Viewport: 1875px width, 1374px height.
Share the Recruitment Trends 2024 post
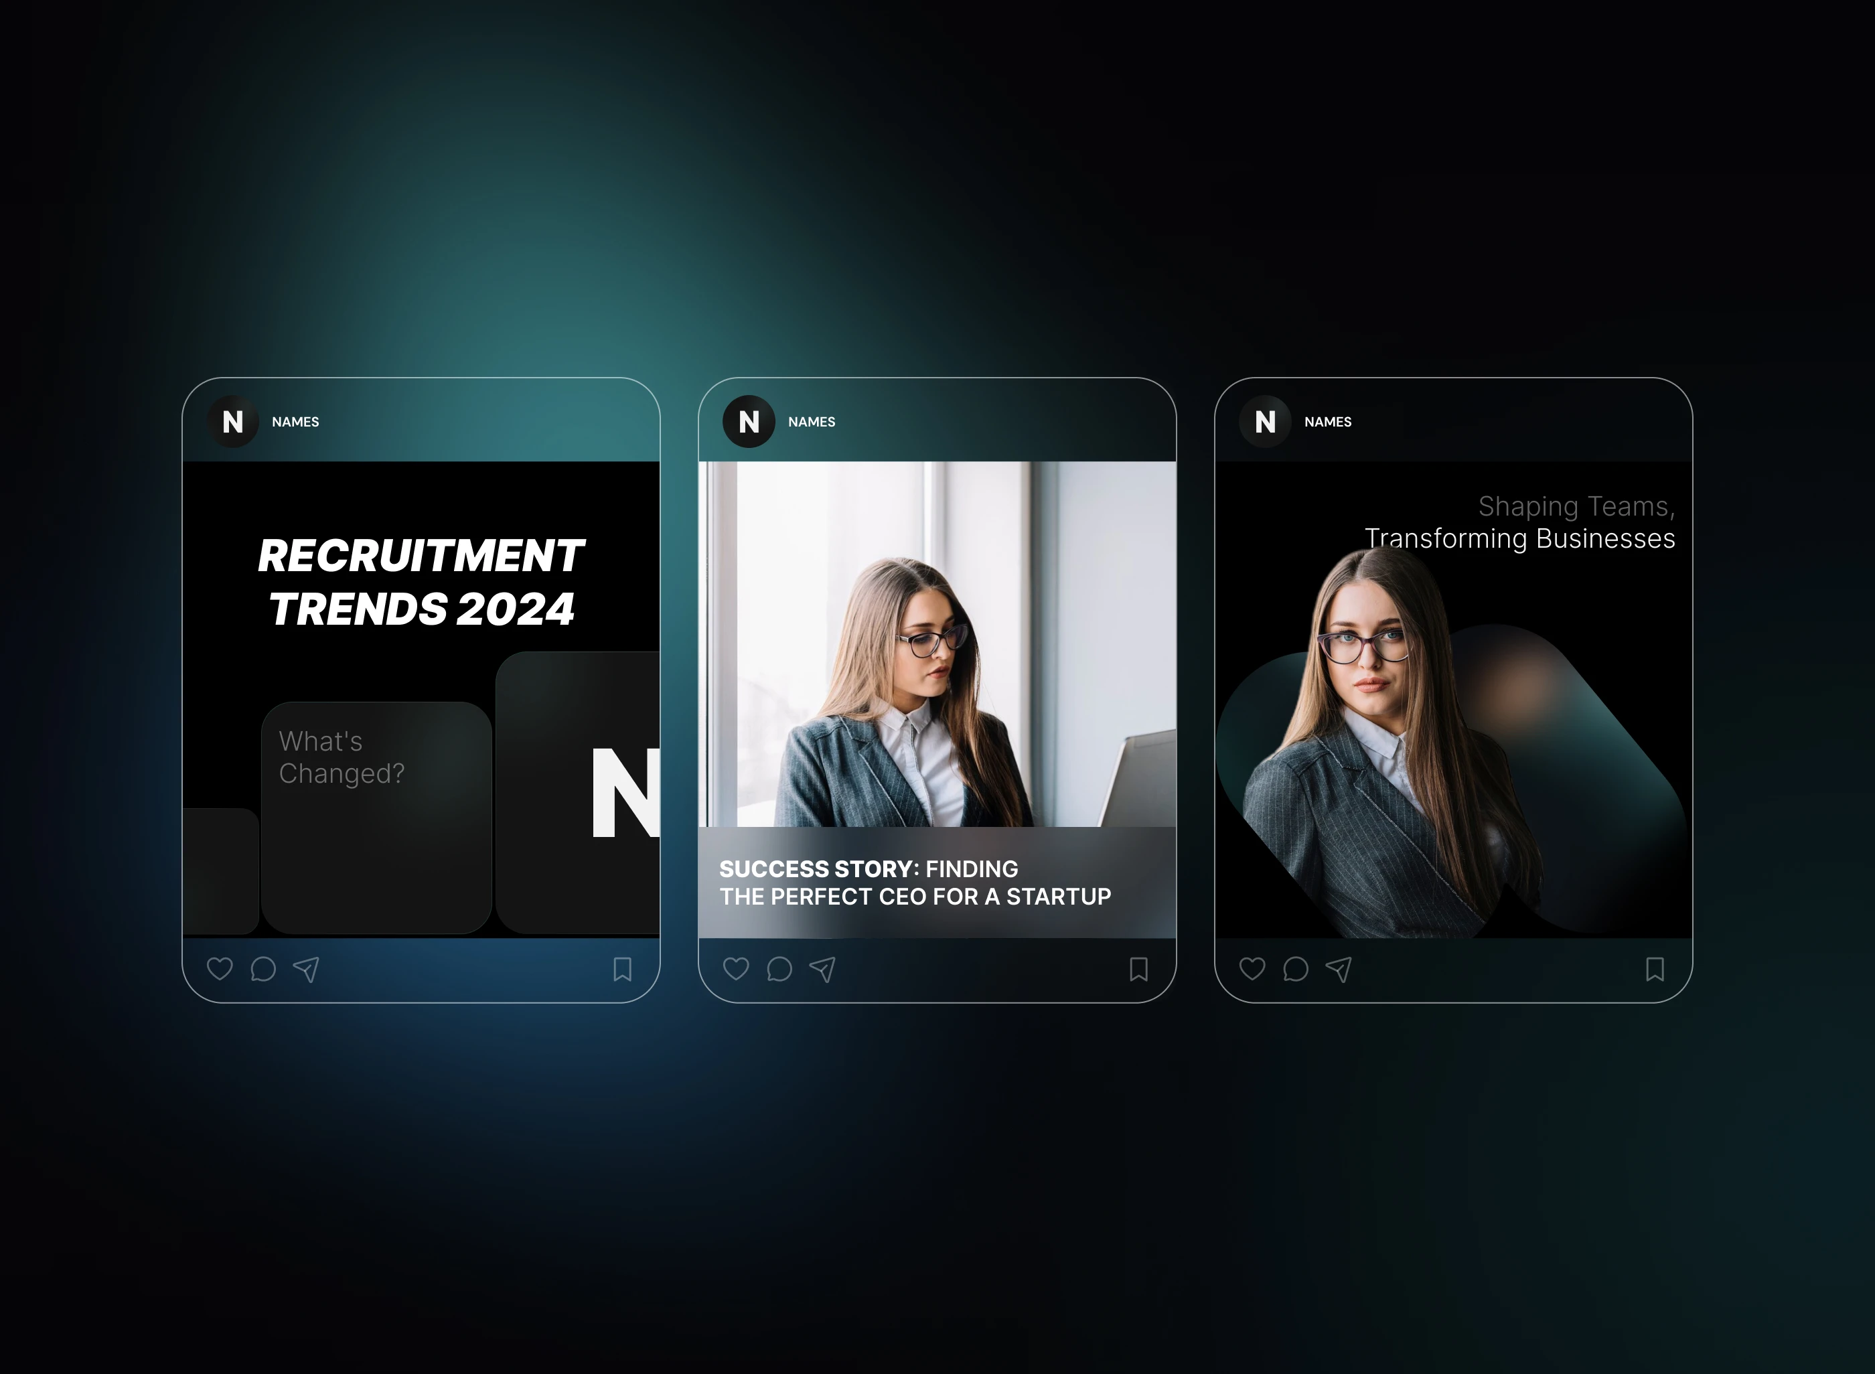[306, 969]
